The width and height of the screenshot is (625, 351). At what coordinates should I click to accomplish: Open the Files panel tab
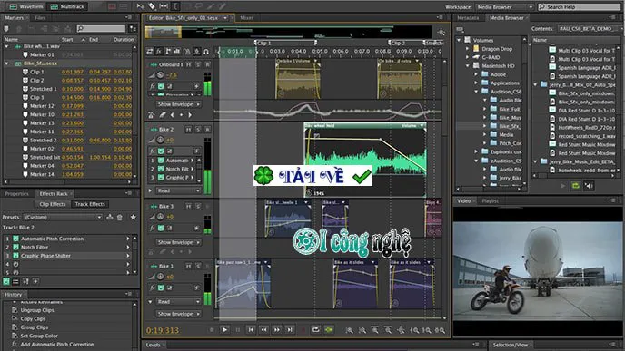coord(40,18)
